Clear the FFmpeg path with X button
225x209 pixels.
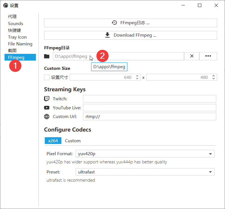pos(192,56)
